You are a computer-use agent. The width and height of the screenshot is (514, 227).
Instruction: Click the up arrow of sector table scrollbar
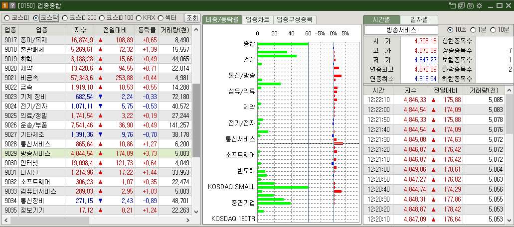[196, 30]
